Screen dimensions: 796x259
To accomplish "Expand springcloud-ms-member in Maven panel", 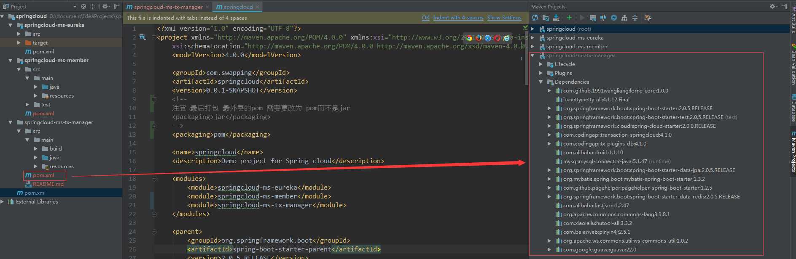I will (x=532, y=47).
